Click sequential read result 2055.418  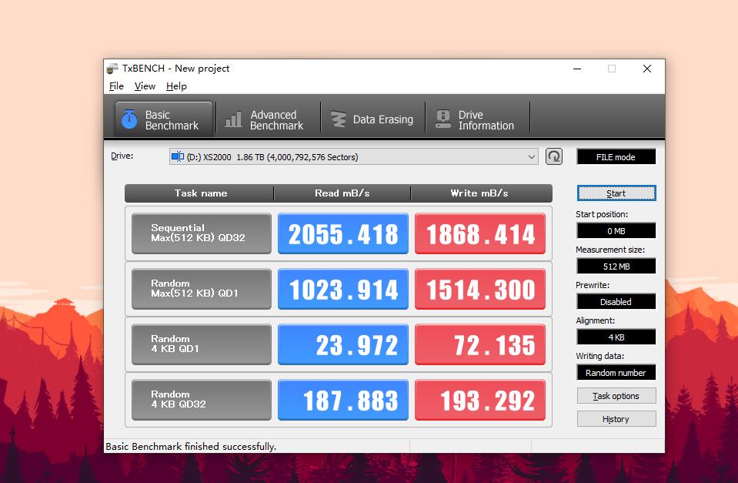[343, 233]
